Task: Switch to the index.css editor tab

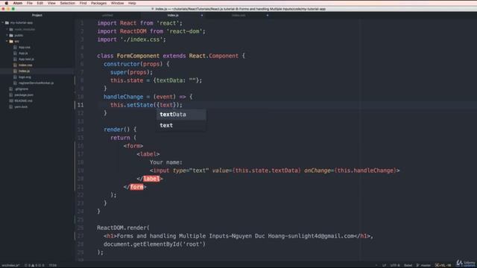Action: 238,15
